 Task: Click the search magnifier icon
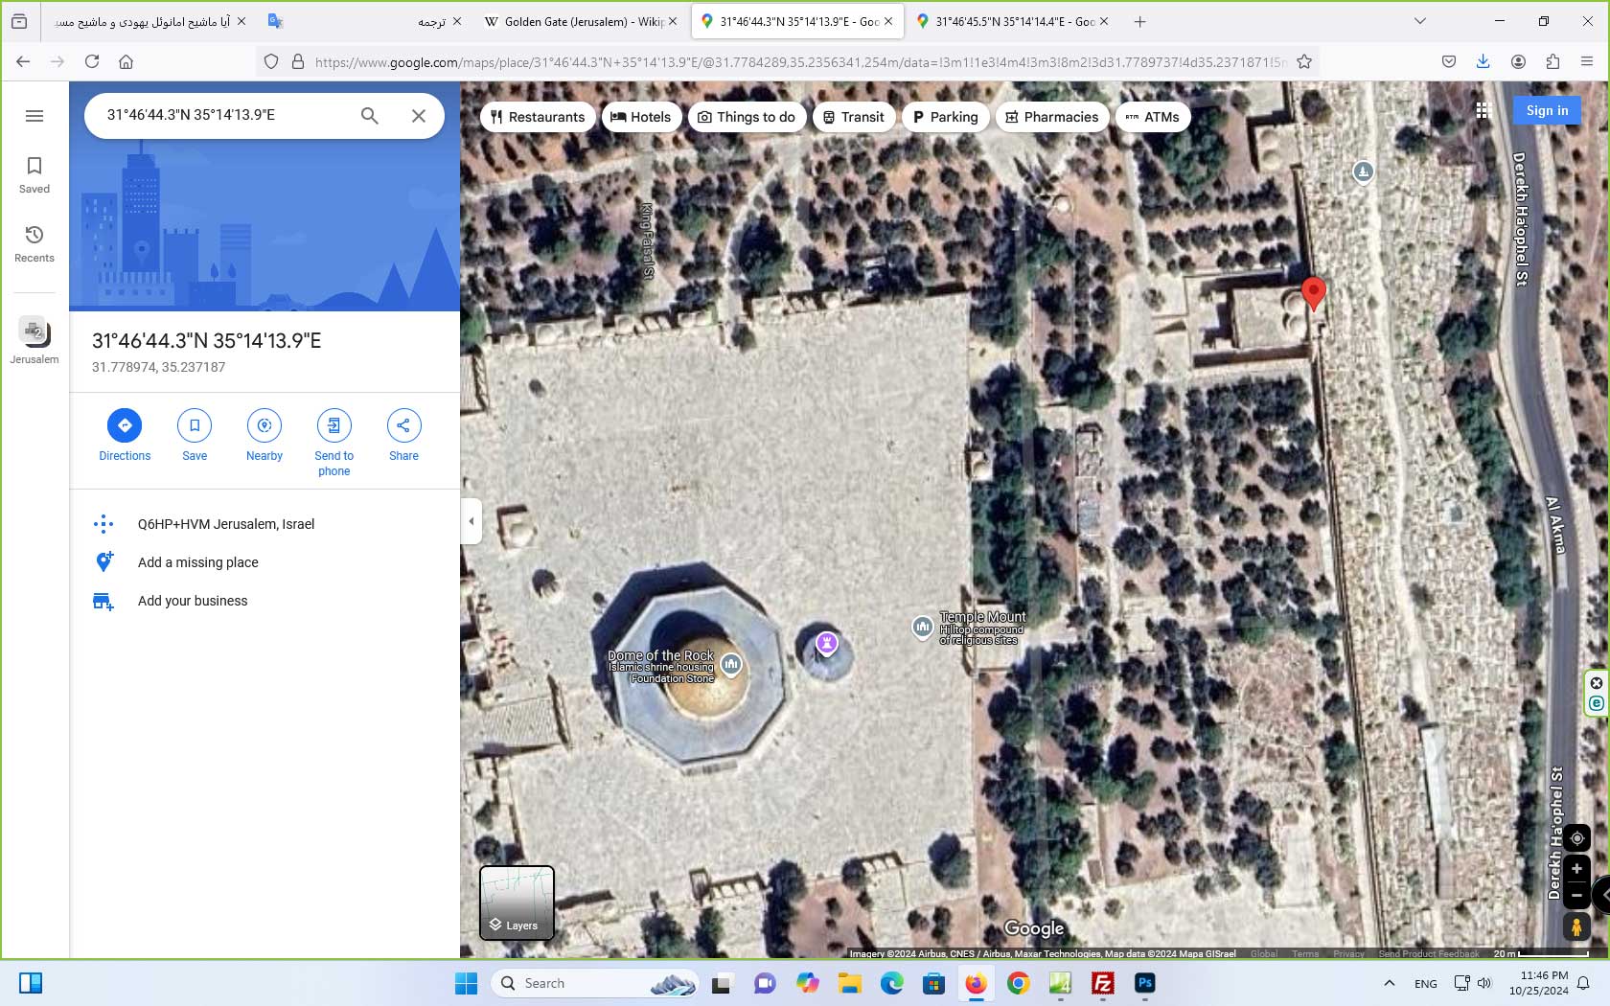point(369,116)
